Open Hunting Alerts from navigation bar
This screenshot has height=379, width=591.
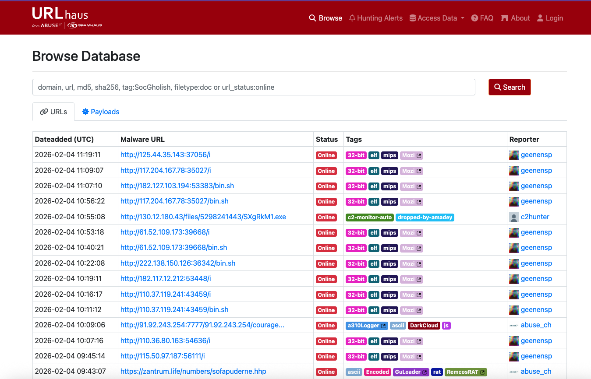pyautogui.click(x=375, y=18)
